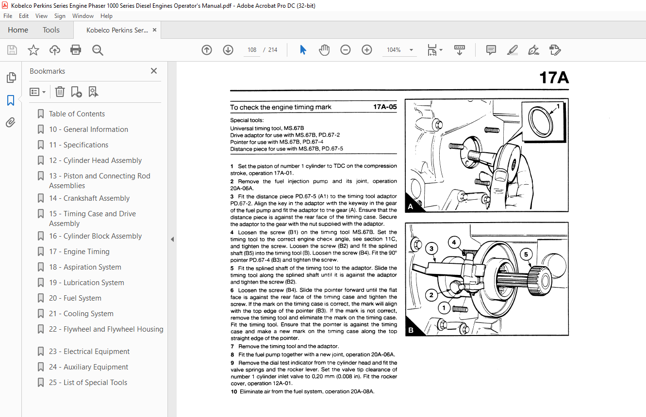Open the 104% zoom level dropdown
The width and height of the screenshot is (646, 417).
[x=411, y=50]
